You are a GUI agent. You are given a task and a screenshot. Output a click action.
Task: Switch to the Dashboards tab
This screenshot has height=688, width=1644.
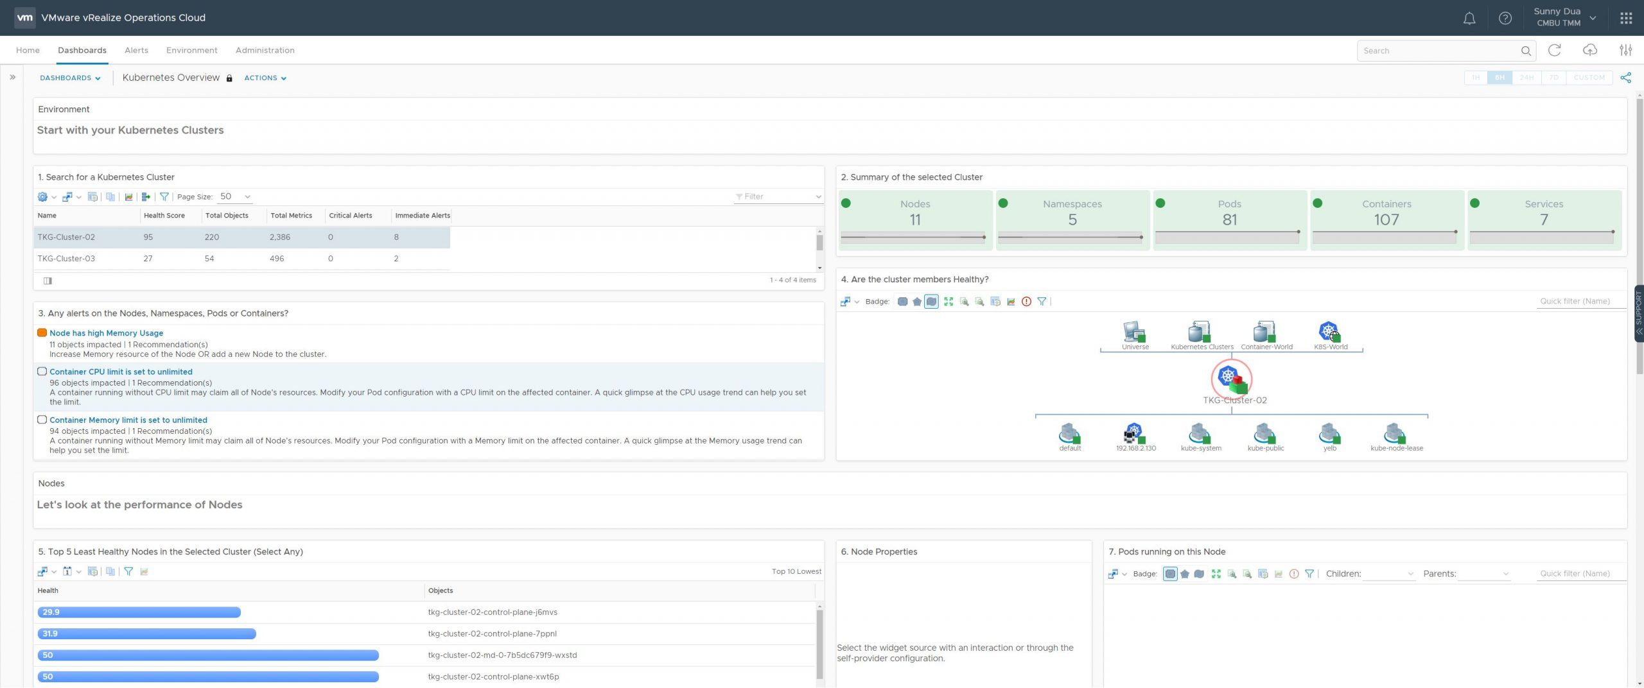click(x=82, y=50)
